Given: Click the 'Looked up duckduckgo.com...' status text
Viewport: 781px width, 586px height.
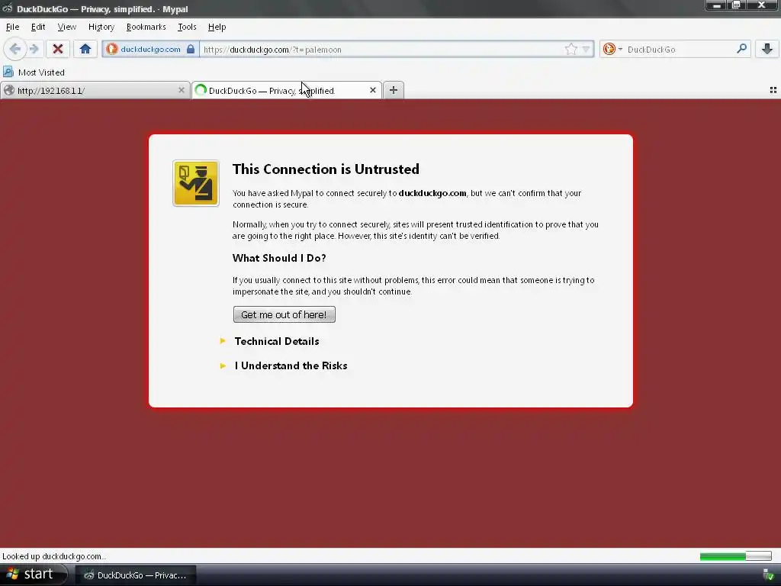Looking at the screenshot, I should [x=54, y=556].
